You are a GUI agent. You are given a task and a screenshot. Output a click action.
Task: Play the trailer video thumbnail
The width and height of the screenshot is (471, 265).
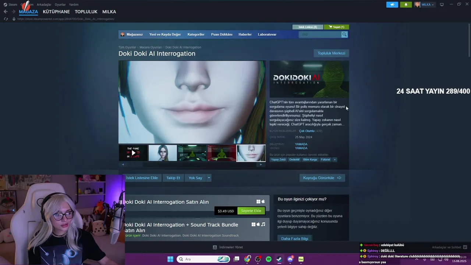point(133,153)
